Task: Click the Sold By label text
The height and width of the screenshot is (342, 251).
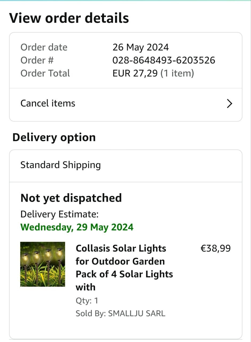Action: pyautogui.click(x=91, y=313)
